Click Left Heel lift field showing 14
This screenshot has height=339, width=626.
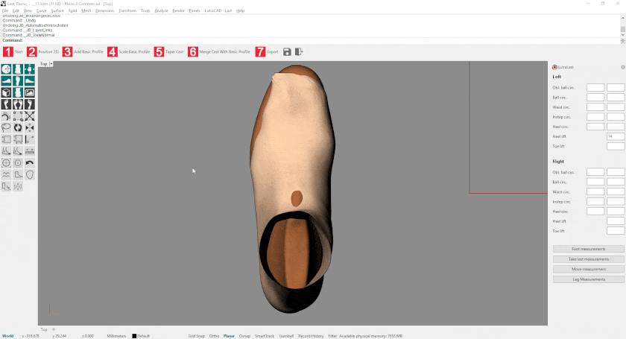click(616, 136)
